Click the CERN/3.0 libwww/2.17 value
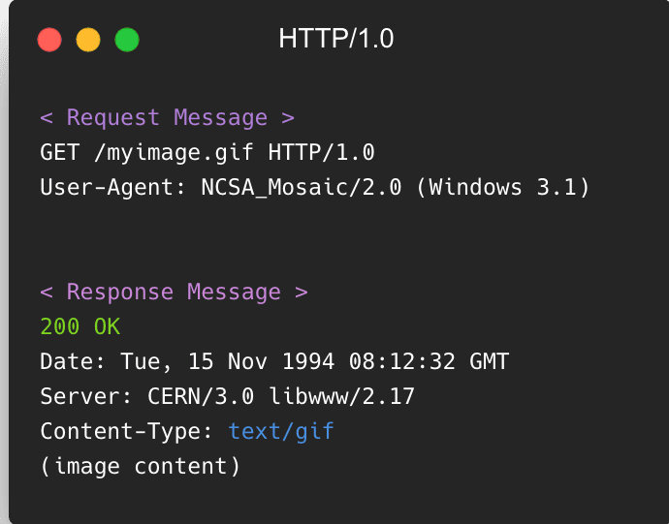The image size is (669, 524). (x=281, y=396)
